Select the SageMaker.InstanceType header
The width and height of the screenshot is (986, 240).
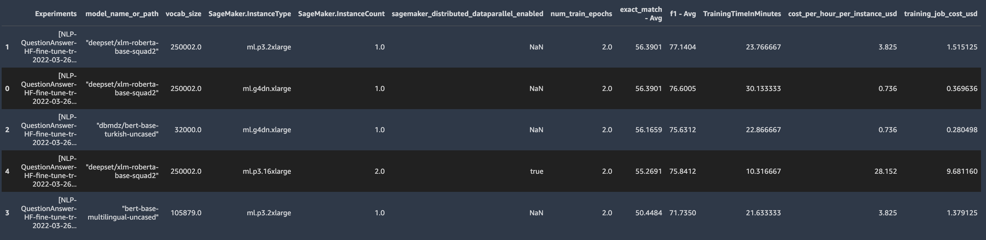point(250,14)
